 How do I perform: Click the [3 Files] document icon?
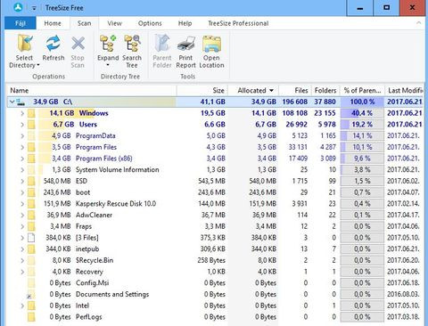click(x=31, y=238)
